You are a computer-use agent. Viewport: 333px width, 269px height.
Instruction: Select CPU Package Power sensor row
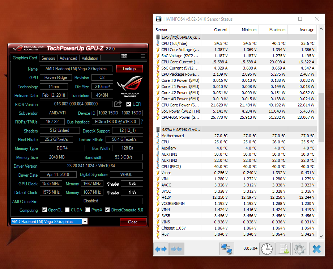(x=235, y=74)
